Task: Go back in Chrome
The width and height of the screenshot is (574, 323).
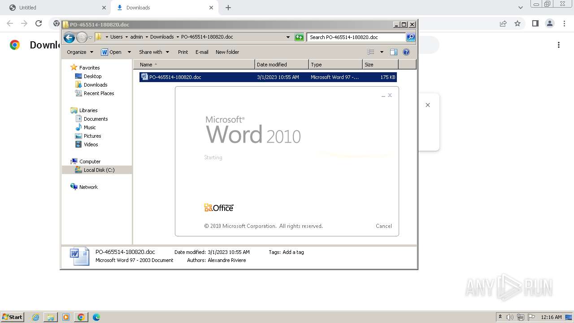Action: 10,23
